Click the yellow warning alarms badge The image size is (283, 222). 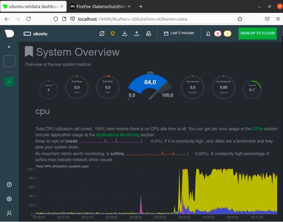[x=227, y=34]
